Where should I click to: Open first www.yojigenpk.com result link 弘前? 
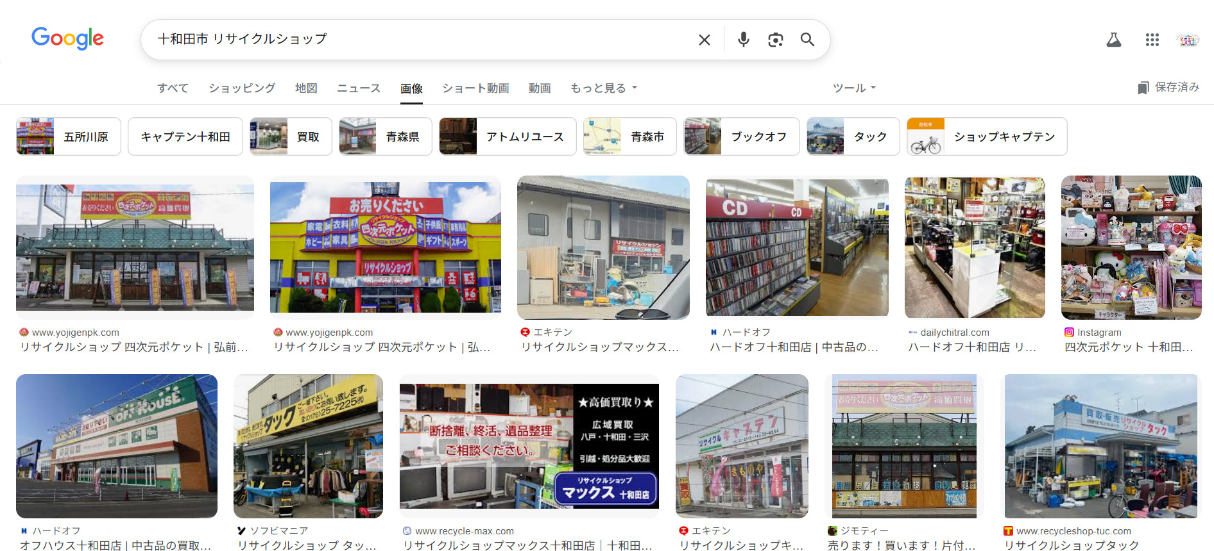133,347
